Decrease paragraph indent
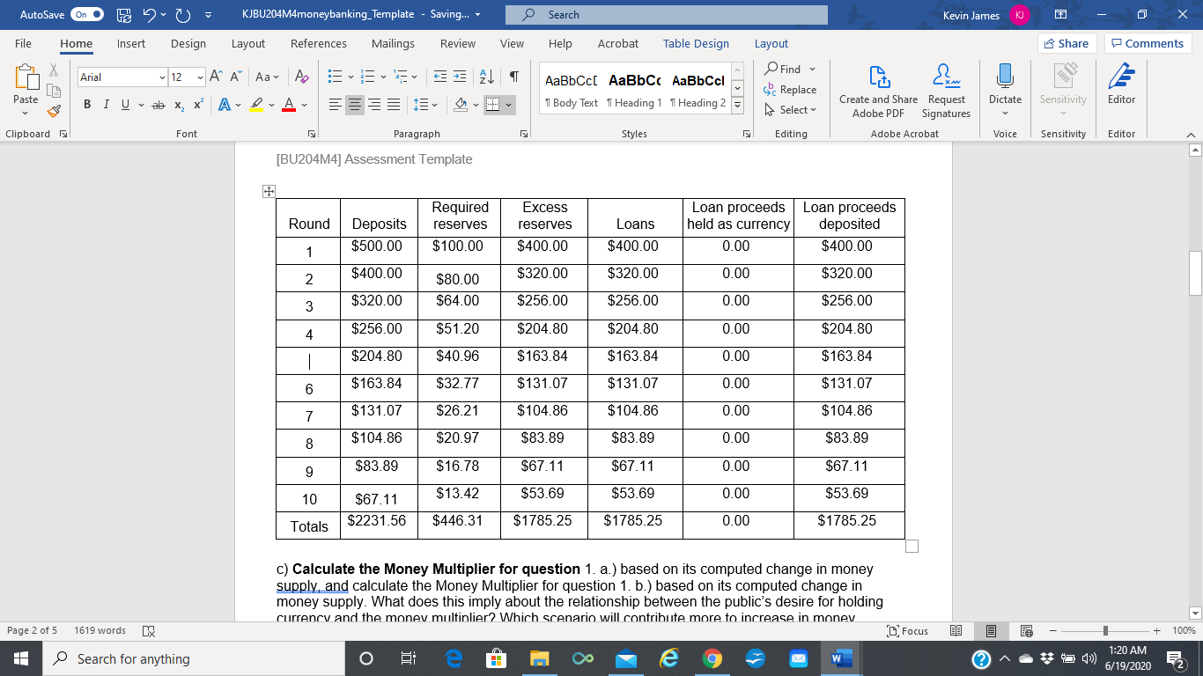 (439, 77)
